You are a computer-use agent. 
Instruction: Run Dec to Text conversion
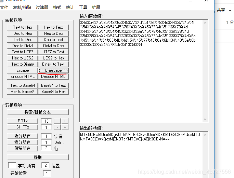click(x=53, y=40)
